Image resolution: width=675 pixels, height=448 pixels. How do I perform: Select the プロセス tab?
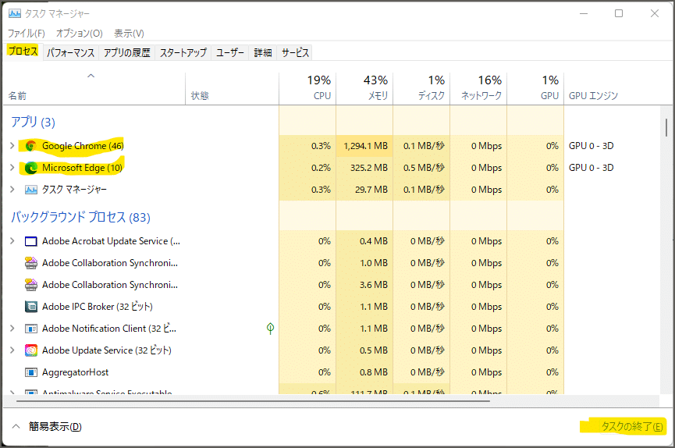tap(23, 52)
